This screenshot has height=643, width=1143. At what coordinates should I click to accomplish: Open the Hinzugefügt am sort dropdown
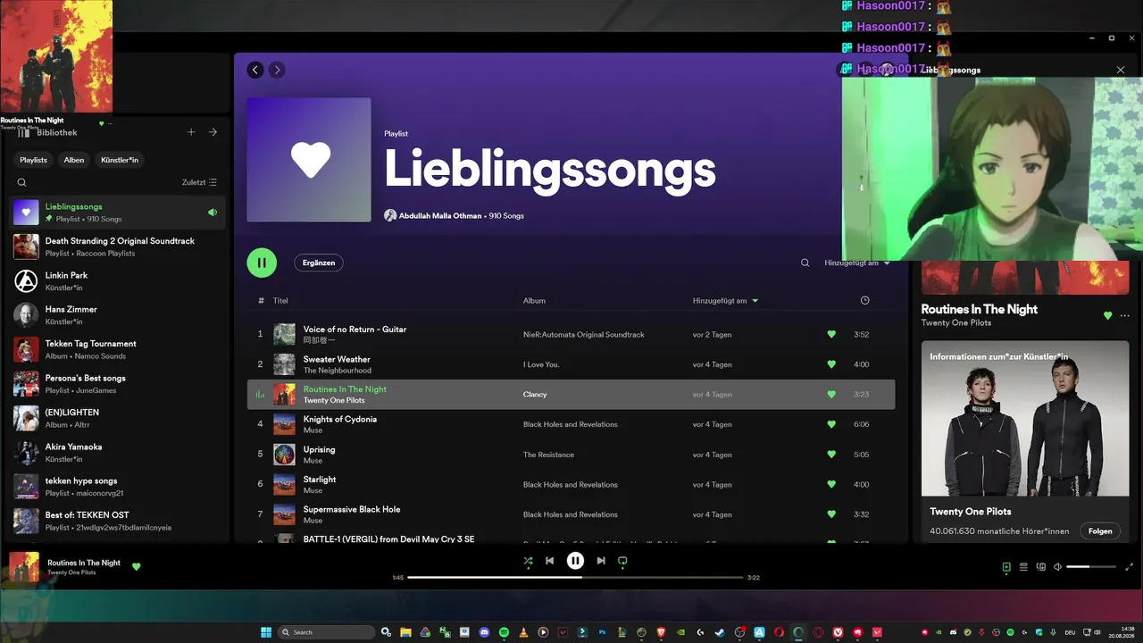[857, 263]
